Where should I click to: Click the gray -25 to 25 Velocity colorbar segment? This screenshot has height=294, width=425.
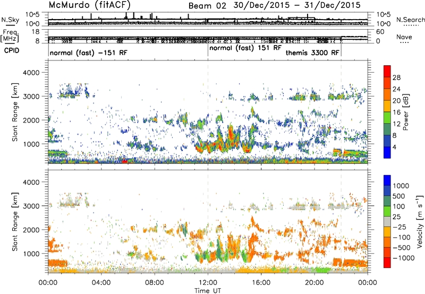[387, 221]
